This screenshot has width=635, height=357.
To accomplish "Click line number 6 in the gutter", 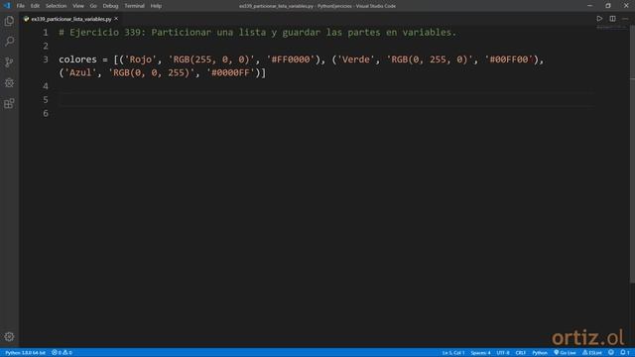I will pos(46,113).
